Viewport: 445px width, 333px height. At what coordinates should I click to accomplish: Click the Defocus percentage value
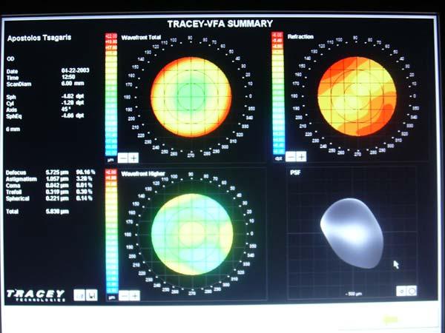coord(85,172)
